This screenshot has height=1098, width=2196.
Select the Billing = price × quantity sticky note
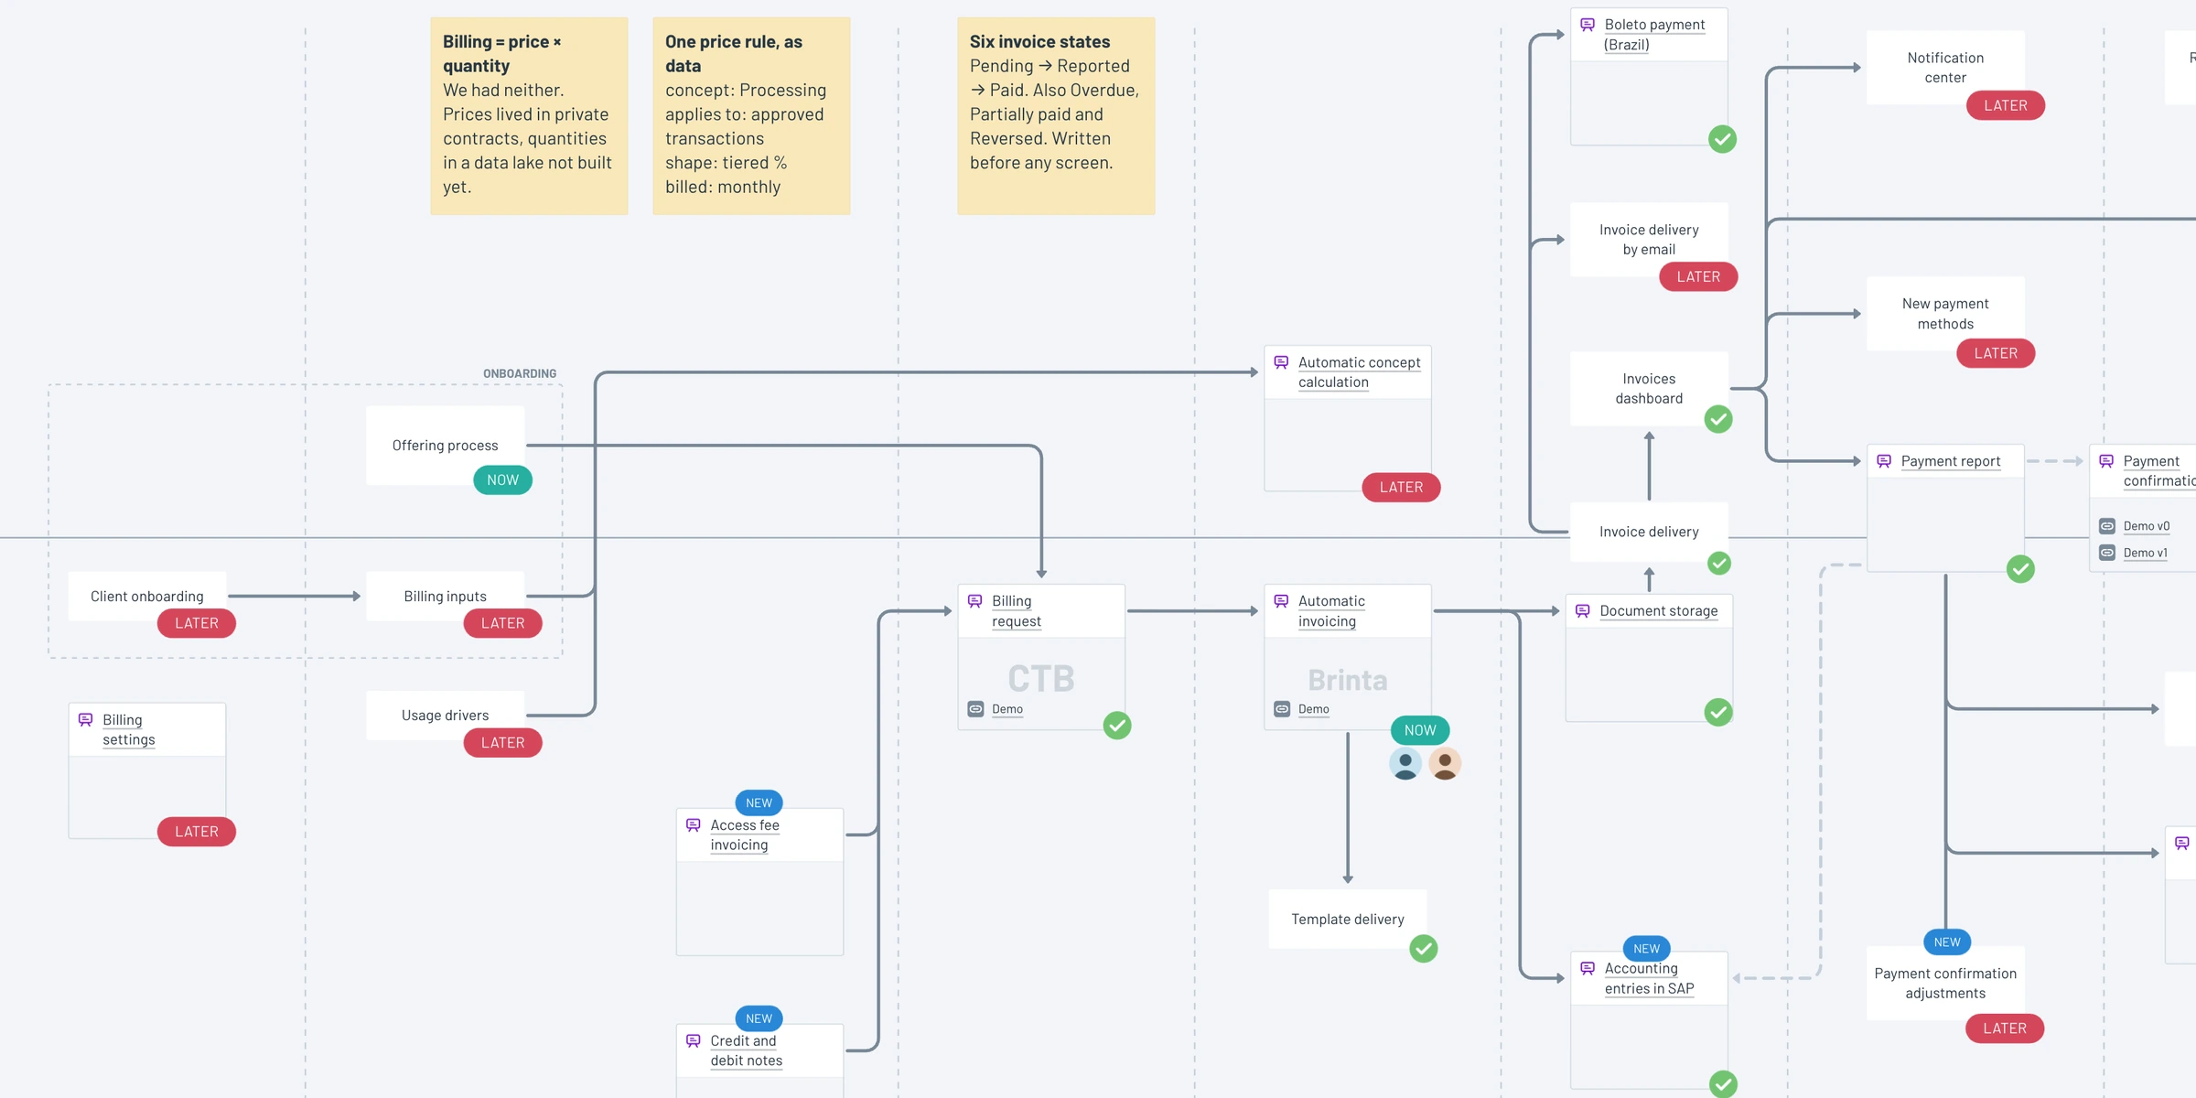pos(529,116)
